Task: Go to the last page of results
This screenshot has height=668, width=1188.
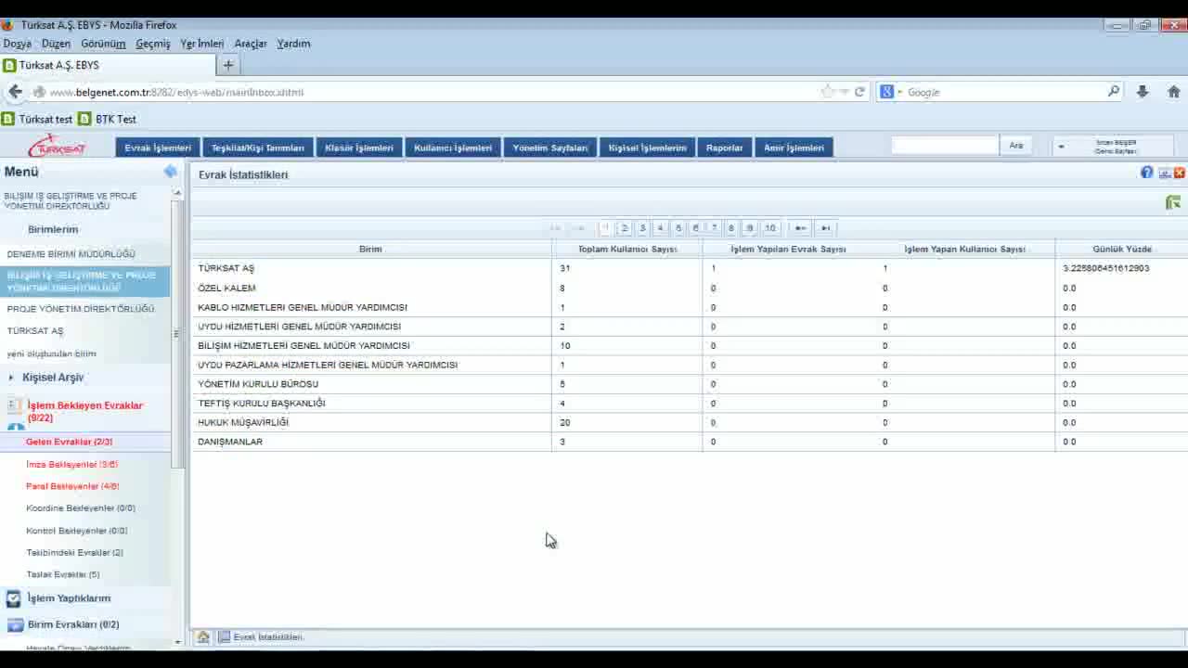Action: [825, 228]
